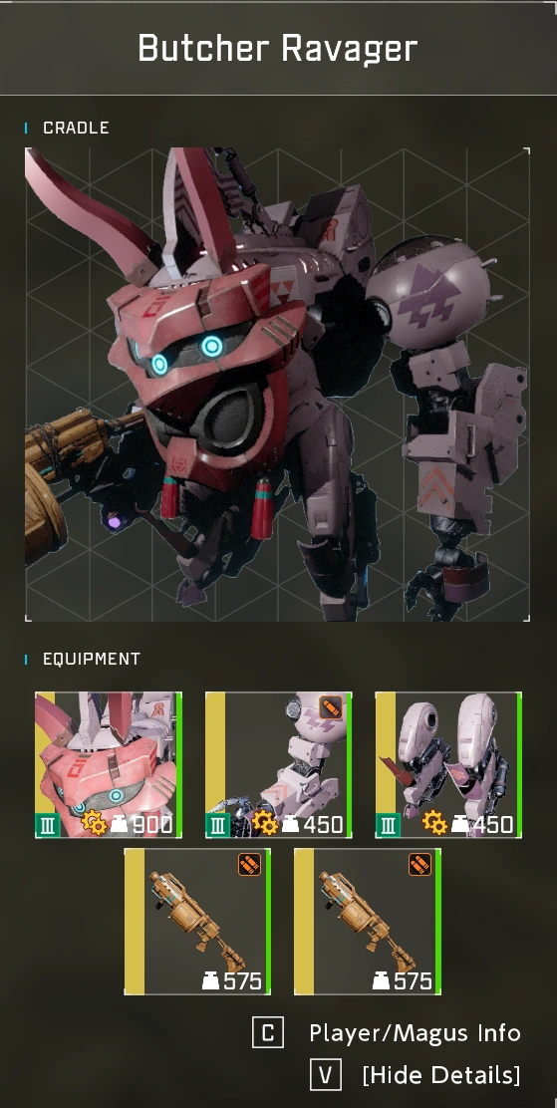Open Player/Magus Info
Viewport: 557px width, 1108px height.
tap(415, 1033)
